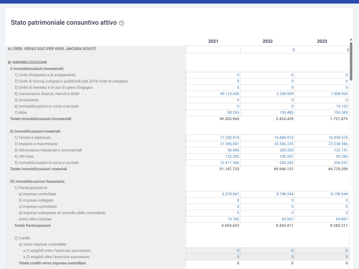This screenshot has height=269, width=359.
Task: Click Totale Partecipazioni value 6.653.623
Action: pos(231,226)
